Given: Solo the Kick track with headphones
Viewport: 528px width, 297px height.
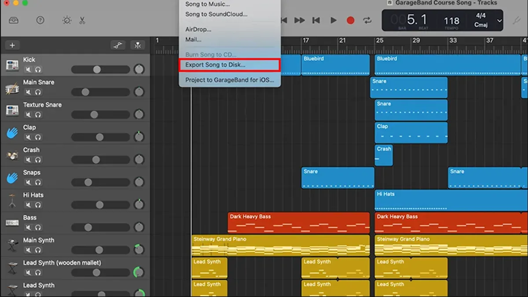Looking at the screenshot, I should click(38, 70).
